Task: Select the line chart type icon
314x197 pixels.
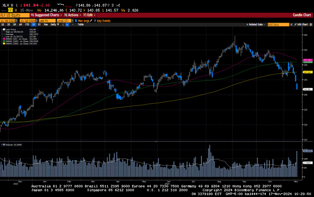Action: point(62,24)
